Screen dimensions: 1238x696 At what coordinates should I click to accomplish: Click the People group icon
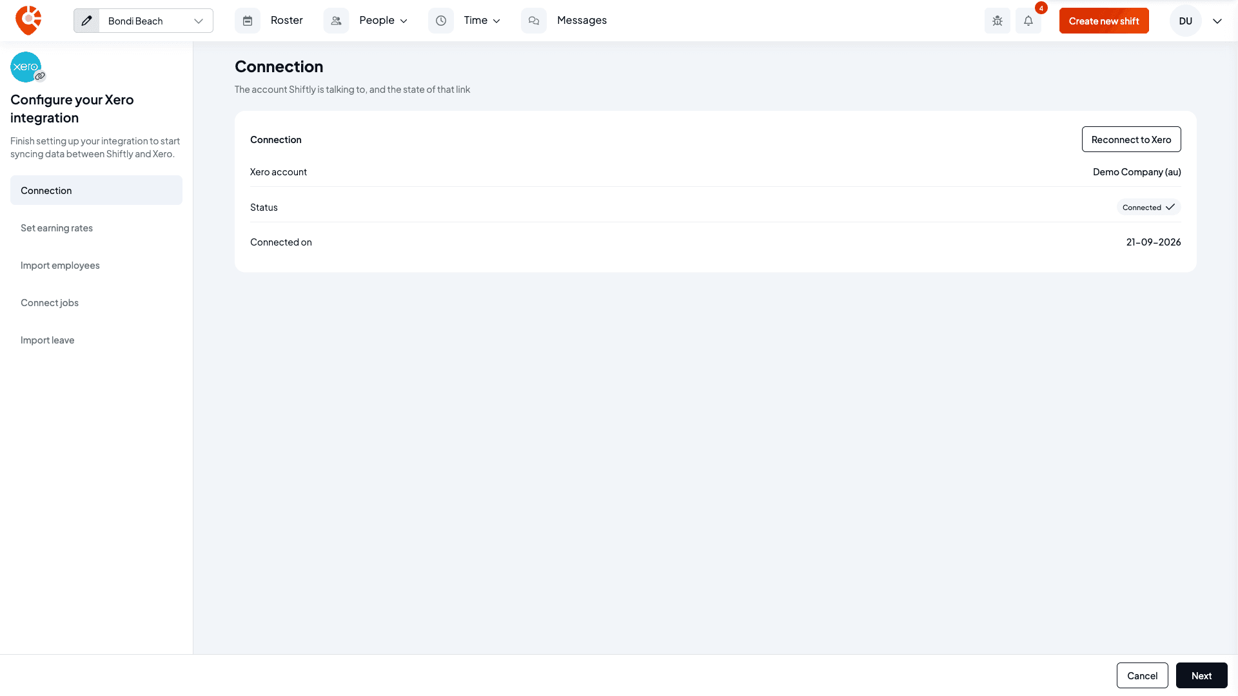(x=336, y=21)
